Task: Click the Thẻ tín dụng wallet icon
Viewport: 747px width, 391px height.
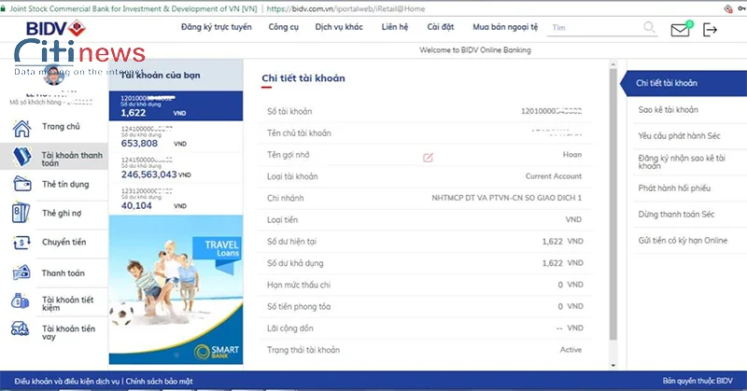Action: tap(21, 184)
